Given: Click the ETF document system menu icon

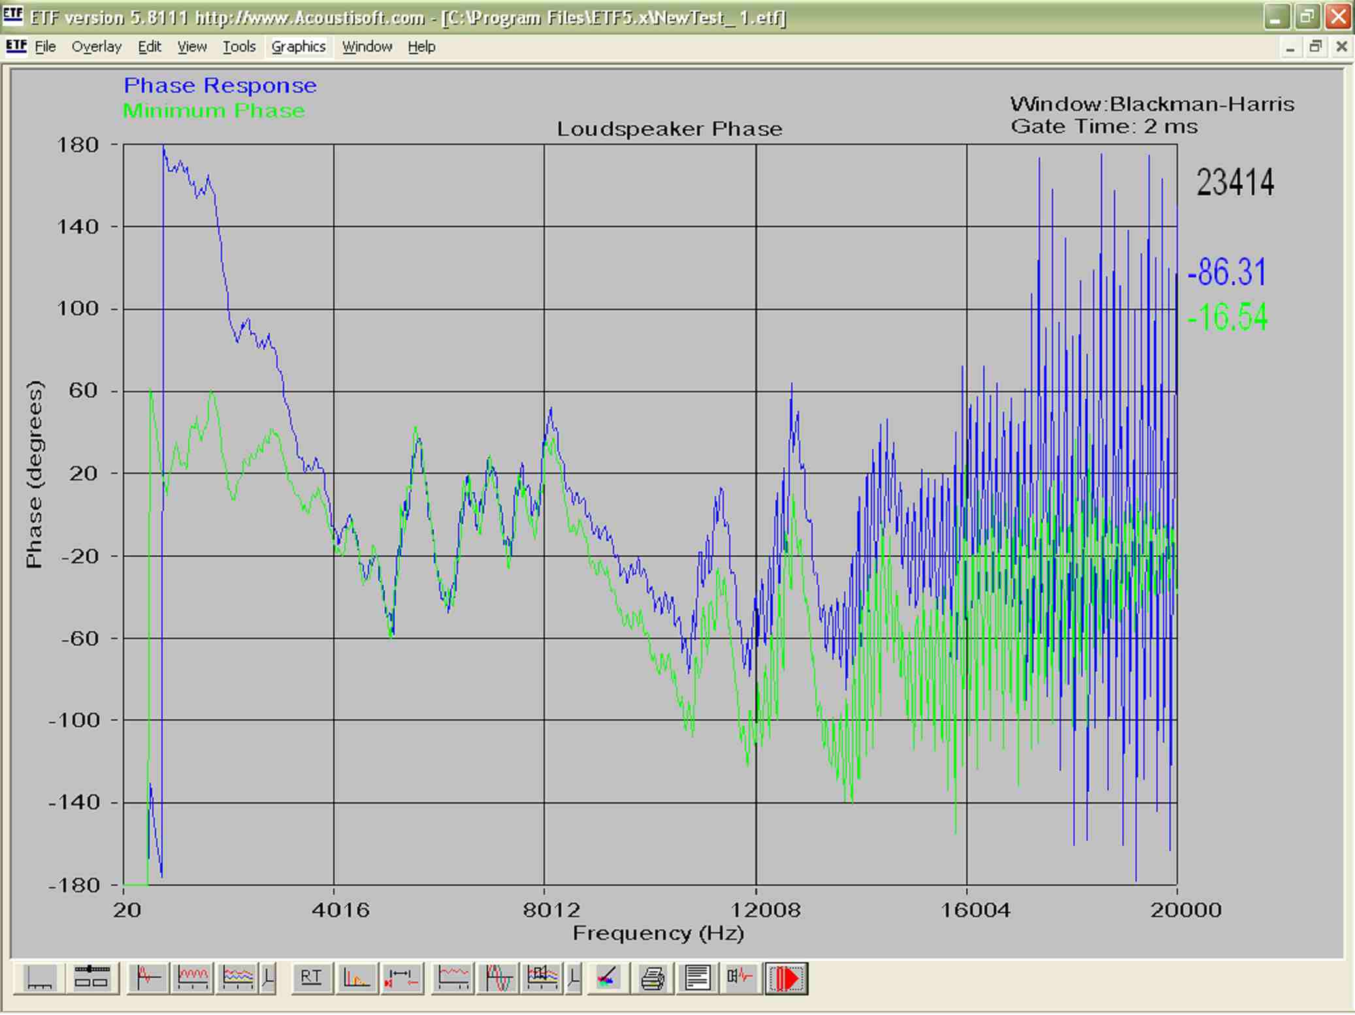Looking at the screenshot, I should (16, 46).
